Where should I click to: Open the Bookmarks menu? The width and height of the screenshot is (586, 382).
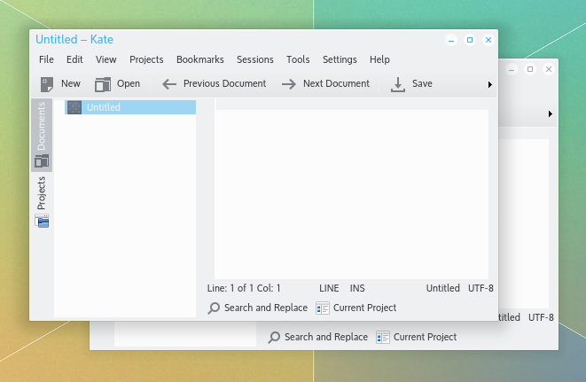tap(200, 59)
